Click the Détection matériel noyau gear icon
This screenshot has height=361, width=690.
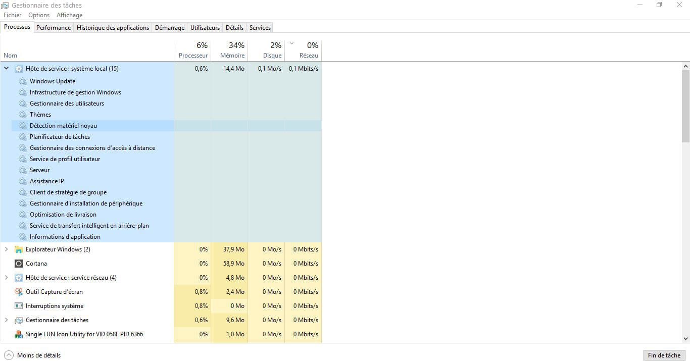(22, 126)
